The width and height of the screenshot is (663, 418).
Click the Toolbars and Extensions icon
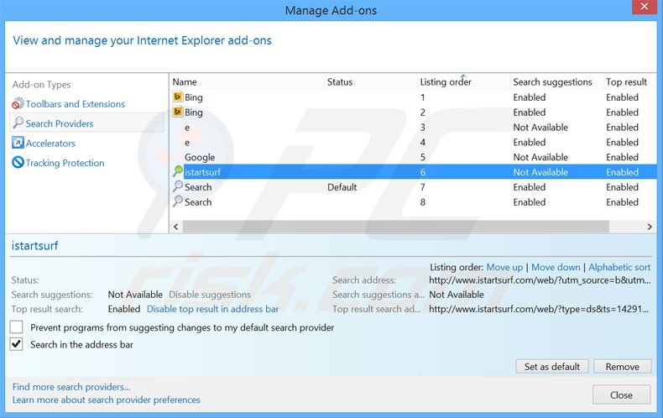click(18, 104)
